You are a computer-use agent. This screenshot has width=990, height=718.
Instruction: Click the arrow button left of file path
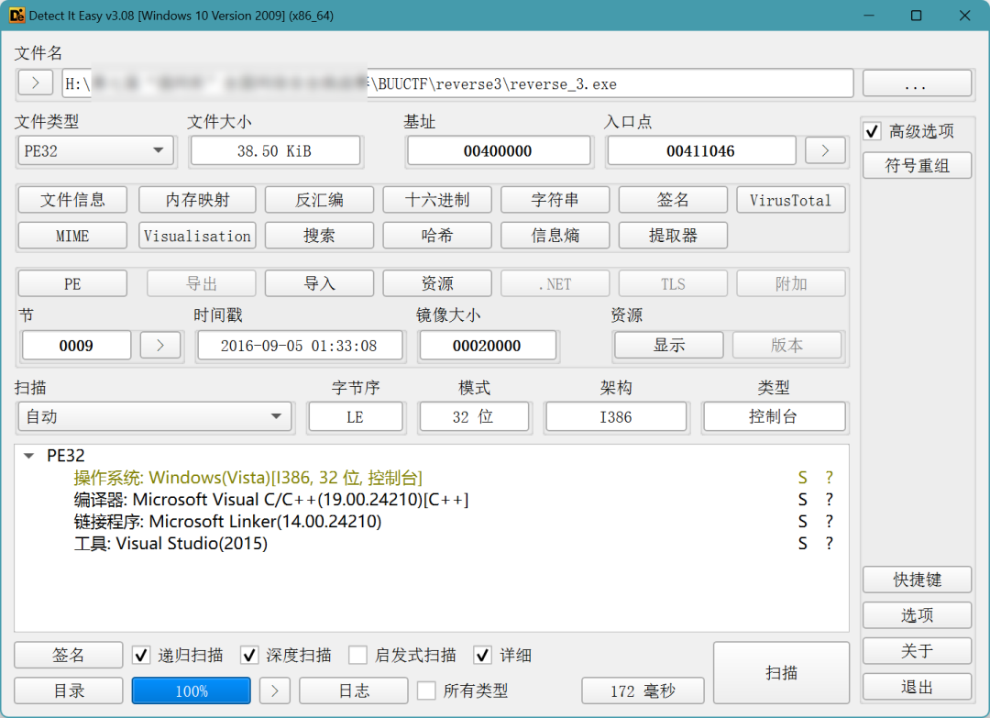[x=36, y=83]
